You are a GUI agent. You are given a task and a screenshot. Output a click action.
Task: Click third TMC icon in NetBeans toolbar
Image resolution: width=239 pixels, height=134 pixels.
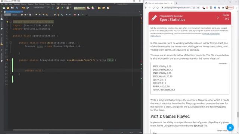108,8
